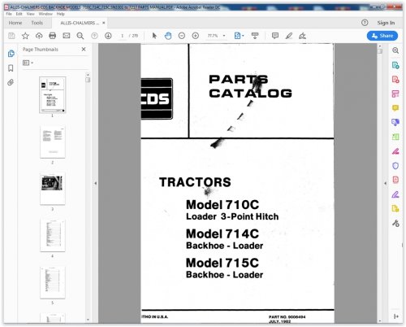The height and width of the screenshot is (327, 406).
Task: Open the find-text magnifier in the toolbar
Action: point(80,36)
